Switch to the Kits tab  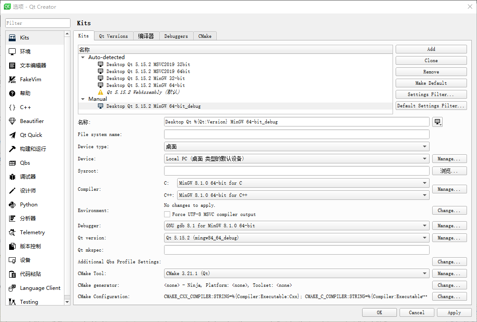(x=84, y=36)
